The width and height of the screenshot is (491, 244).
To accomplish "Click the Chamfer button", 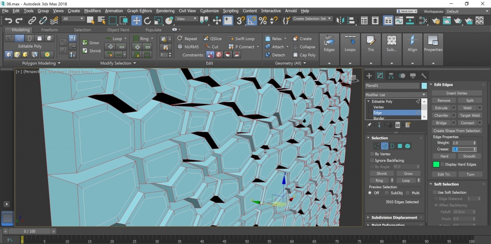I will pyautogui.click(x=440, y=115).
